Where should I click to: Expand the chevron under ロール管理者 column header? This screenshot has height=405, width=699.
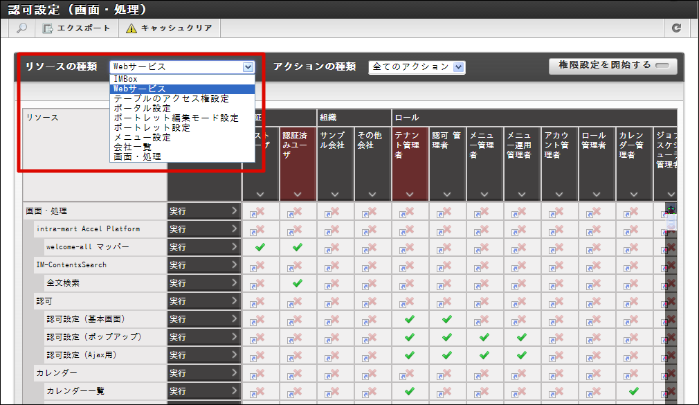[597, 192]
